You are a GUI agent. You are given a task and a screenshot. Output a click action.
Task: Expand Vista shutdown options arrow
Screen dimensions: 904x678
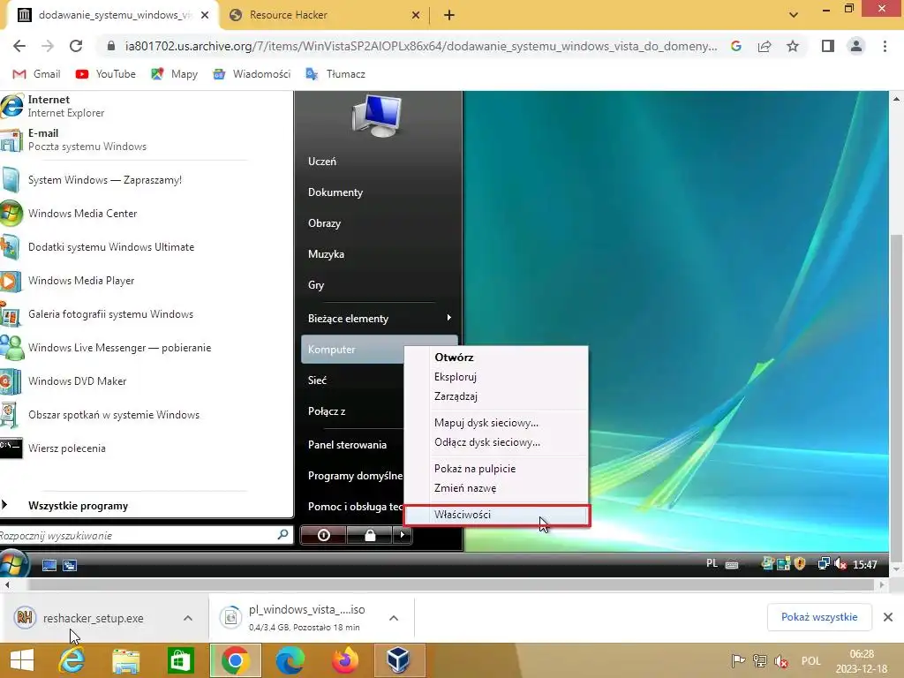pyautogui.click(x=402, y=535)
